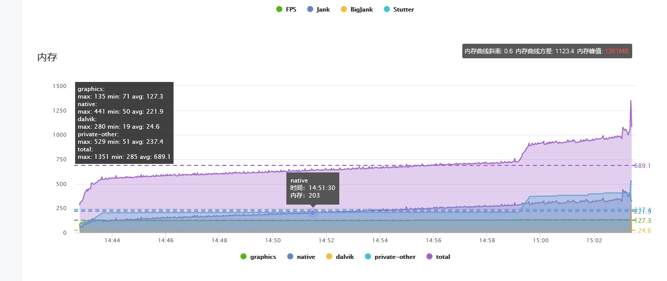
Task: Click the native data point at 14:51:30
Action: 313,213
